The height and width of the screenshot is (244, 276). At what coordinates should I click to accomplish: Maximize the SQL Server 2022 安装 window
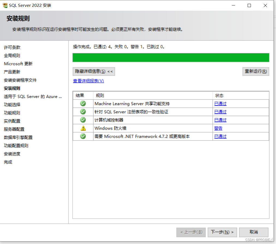tap(249, 5)
